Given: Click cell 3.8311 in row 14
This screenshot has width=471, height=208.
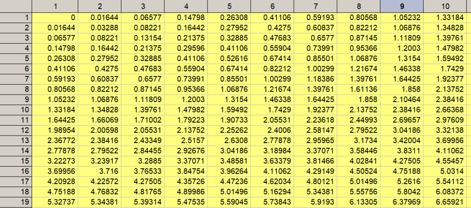Looking at the screenshot, I should pyautogui.click(x=402, y=151).
